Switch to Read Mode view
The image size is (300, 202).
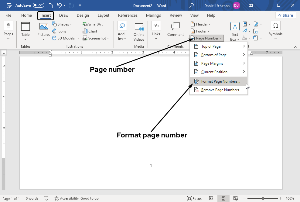(x=211, y=198)
